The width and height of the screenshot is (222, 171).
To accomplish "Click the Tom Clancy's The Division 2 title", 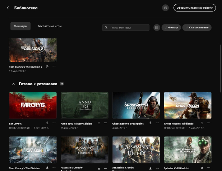I will (26, 67).
